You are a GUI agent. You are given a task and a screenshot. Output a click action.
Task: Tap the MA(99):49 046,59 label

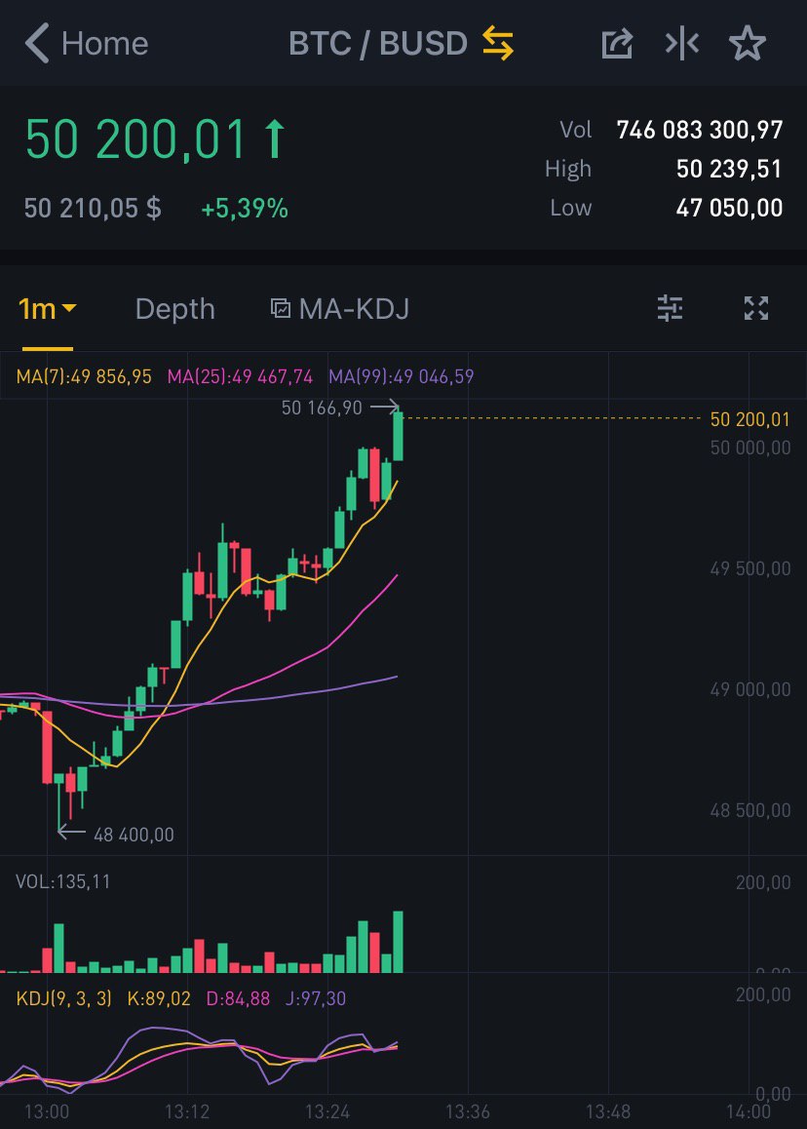(402, 376)
